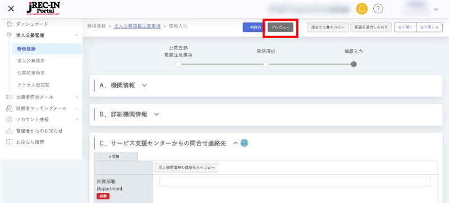Click the アカウント情報 person icon
The height and width of the screenshot is (203, 449).
(x=9, y=119)
